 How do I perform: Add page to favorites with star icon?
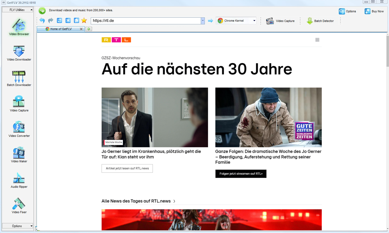(x=84, y=21)
